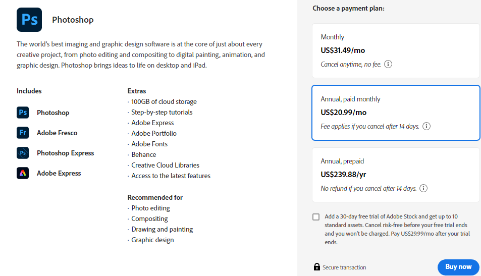The image size is (481, 276).
Task: Click the Adobe Fresco icon
Action: [x=23, y=133]
